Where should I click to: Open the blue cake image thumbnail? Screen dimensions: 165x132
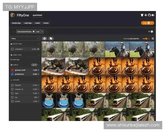point(49,100)
